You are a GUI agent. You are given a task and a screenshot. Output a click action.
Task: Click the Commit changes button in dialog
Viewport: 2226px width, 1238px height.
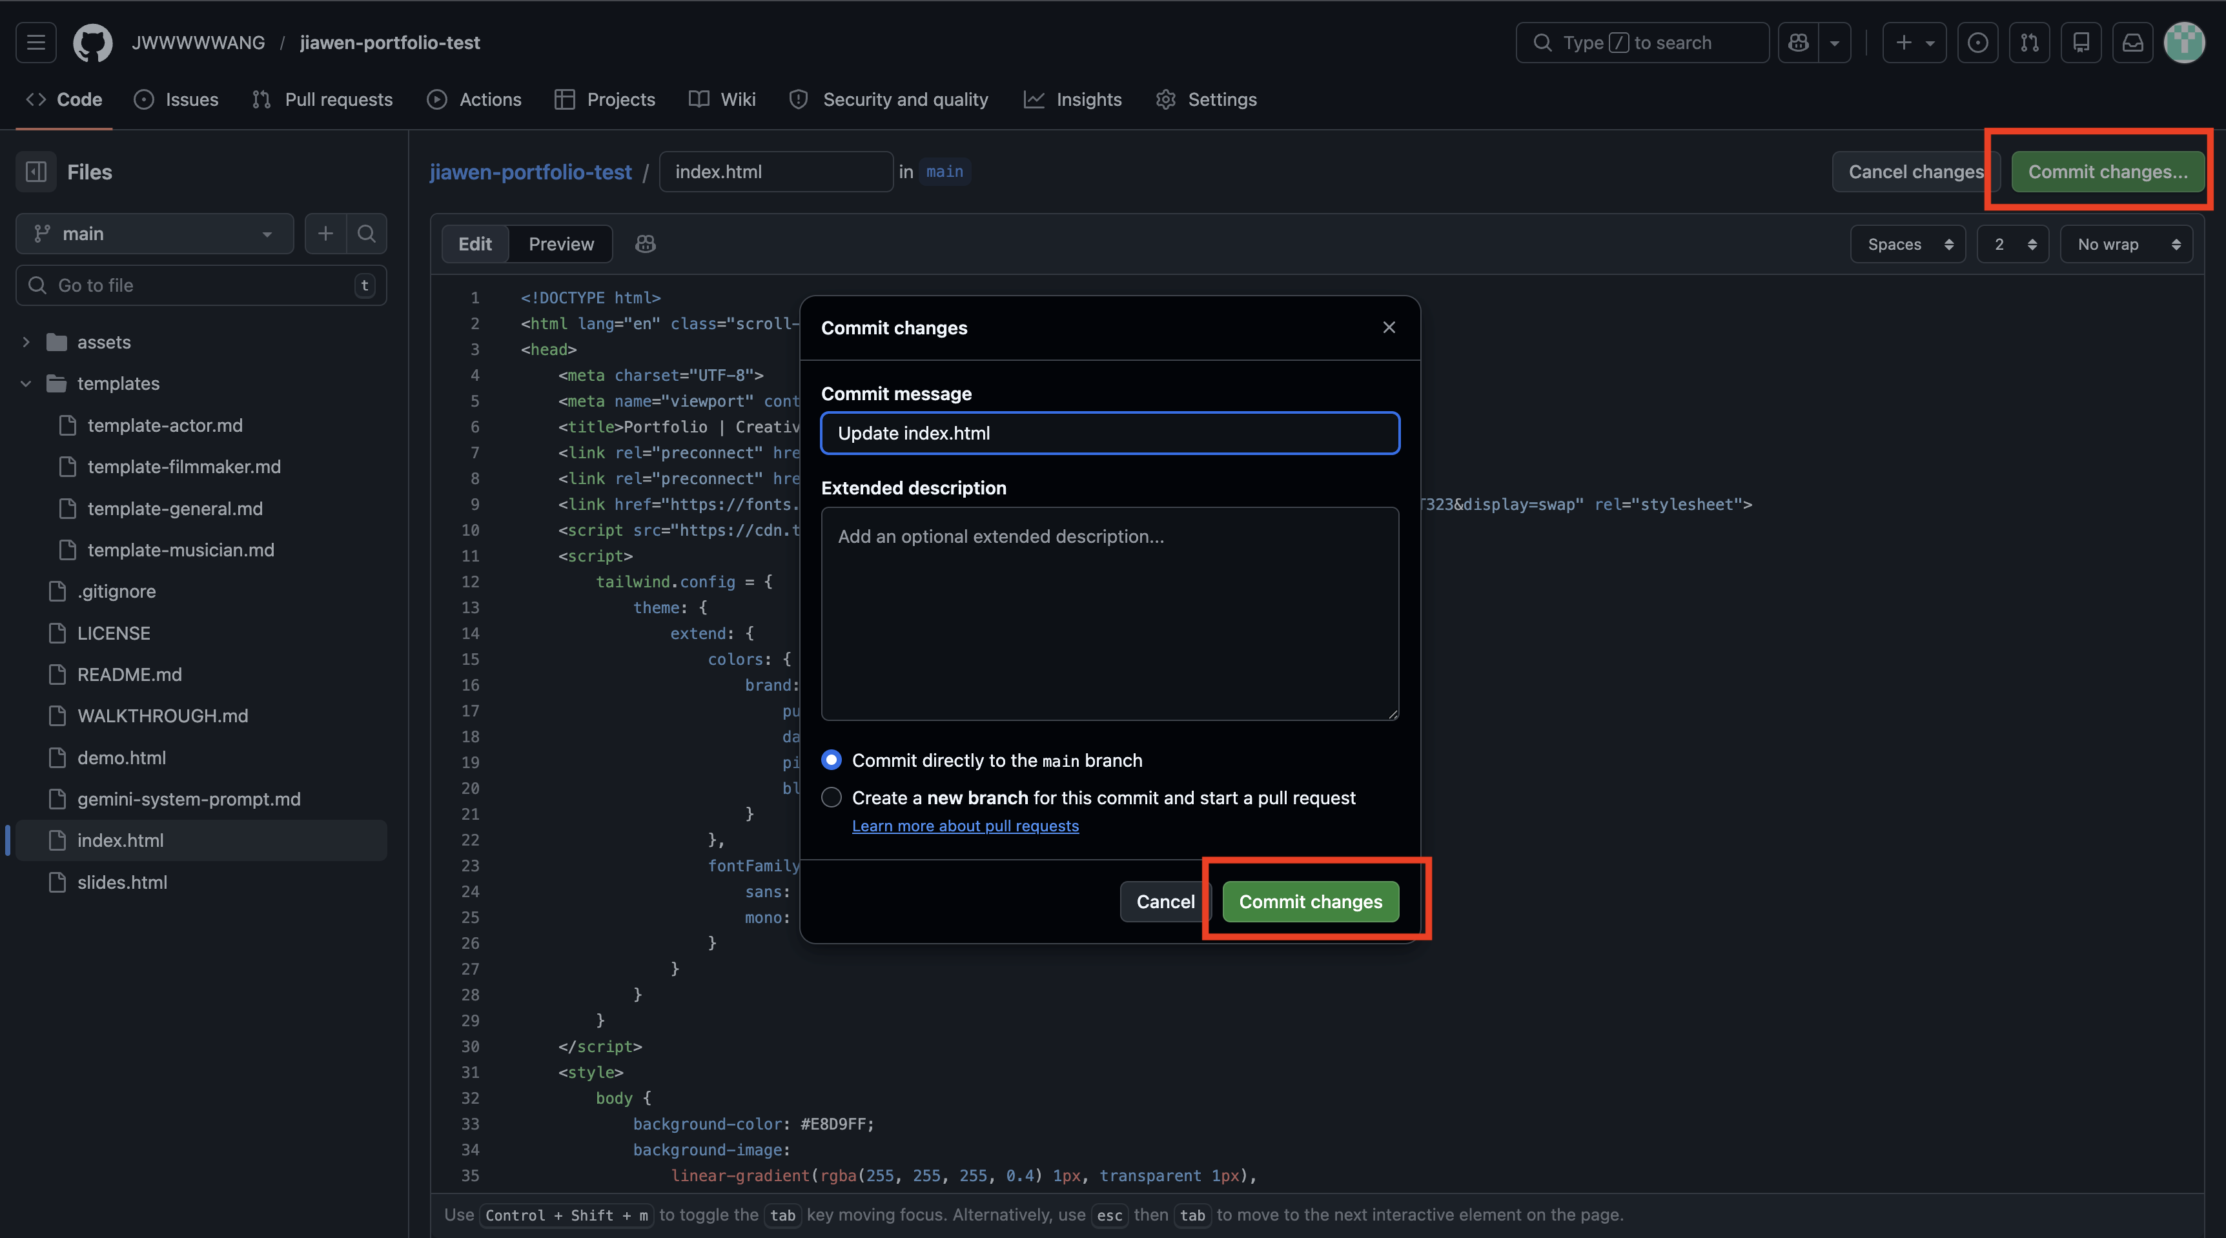tap(1310, 901)
